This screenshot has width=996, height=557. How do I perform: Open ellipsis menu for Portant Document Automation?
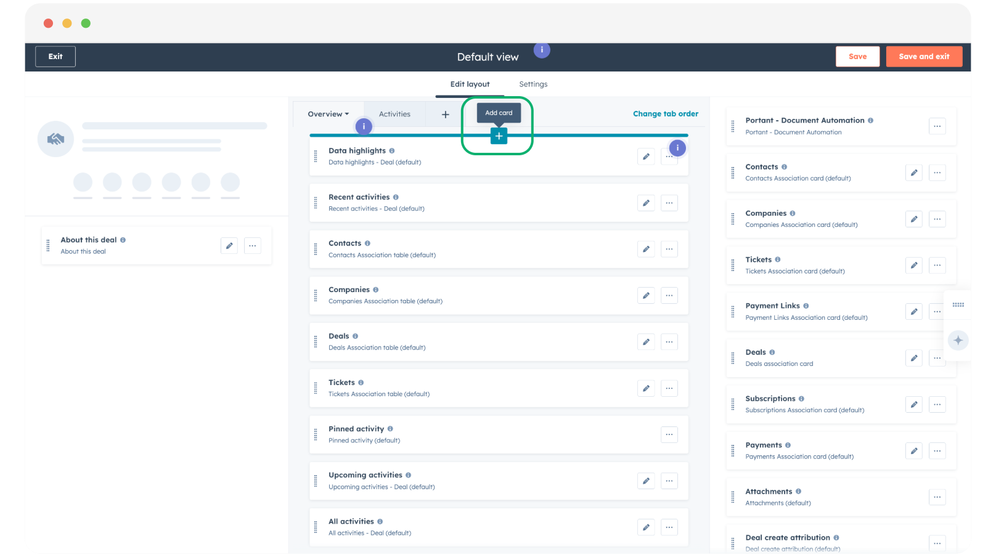[x=937, y=126]
